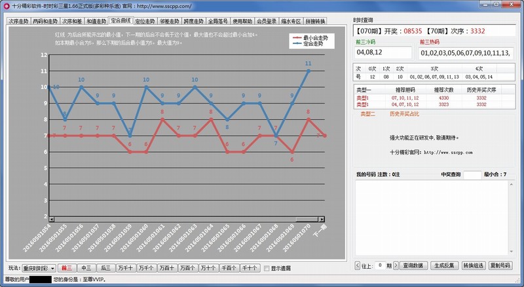Choose the 千十个 position button
Viewport: 524px width, 287px height.
[x=250, y=268]
